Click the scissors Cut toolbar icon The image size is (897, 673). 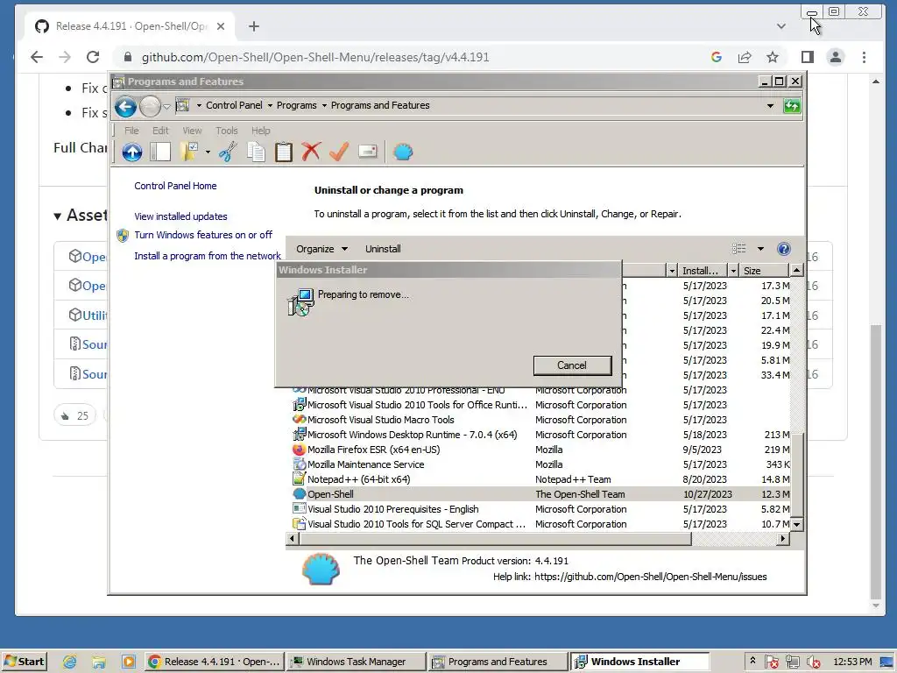(229, 152)
